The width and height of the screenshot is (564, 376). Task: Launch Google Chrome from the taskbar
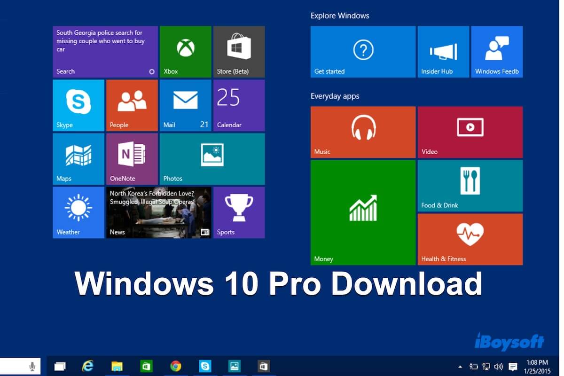(x=176, y=366)
